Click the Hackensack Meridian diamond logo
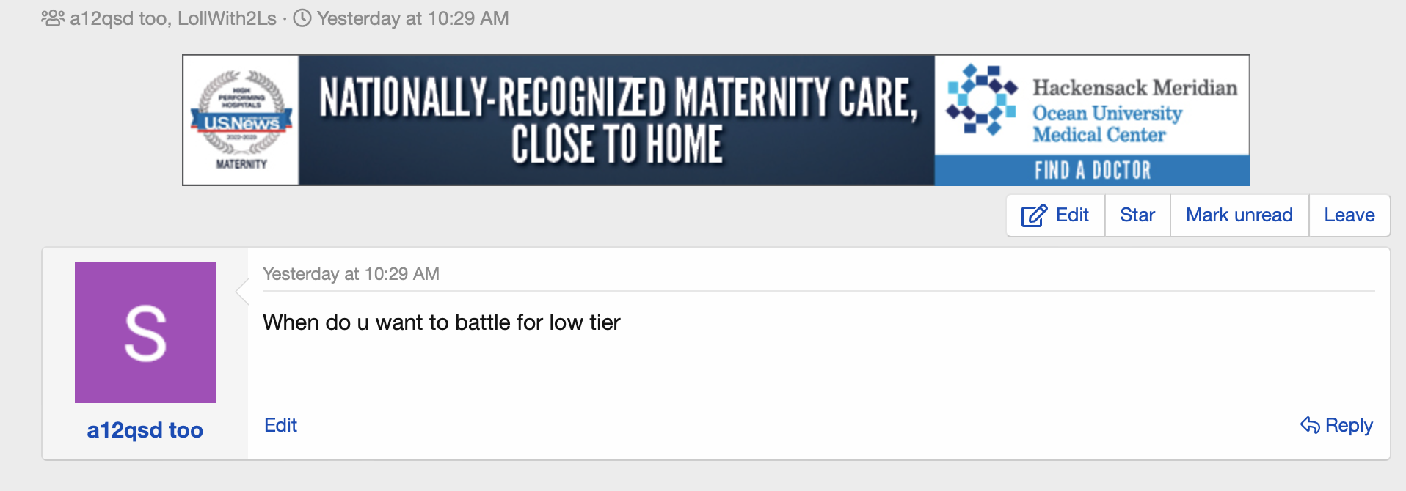 (982, 100)
